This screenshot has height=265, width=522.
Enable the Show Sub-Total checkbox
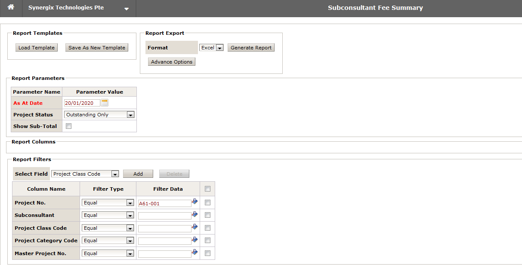68,126
